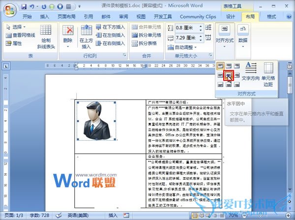Viewport: 295px width, 220px height.
Task: Select the align top center icon
Action: click(x=229, y=66)
